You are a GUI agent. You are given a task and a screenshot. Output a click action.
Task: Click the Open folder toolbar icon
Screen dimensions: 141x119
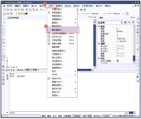click(8, 10)
